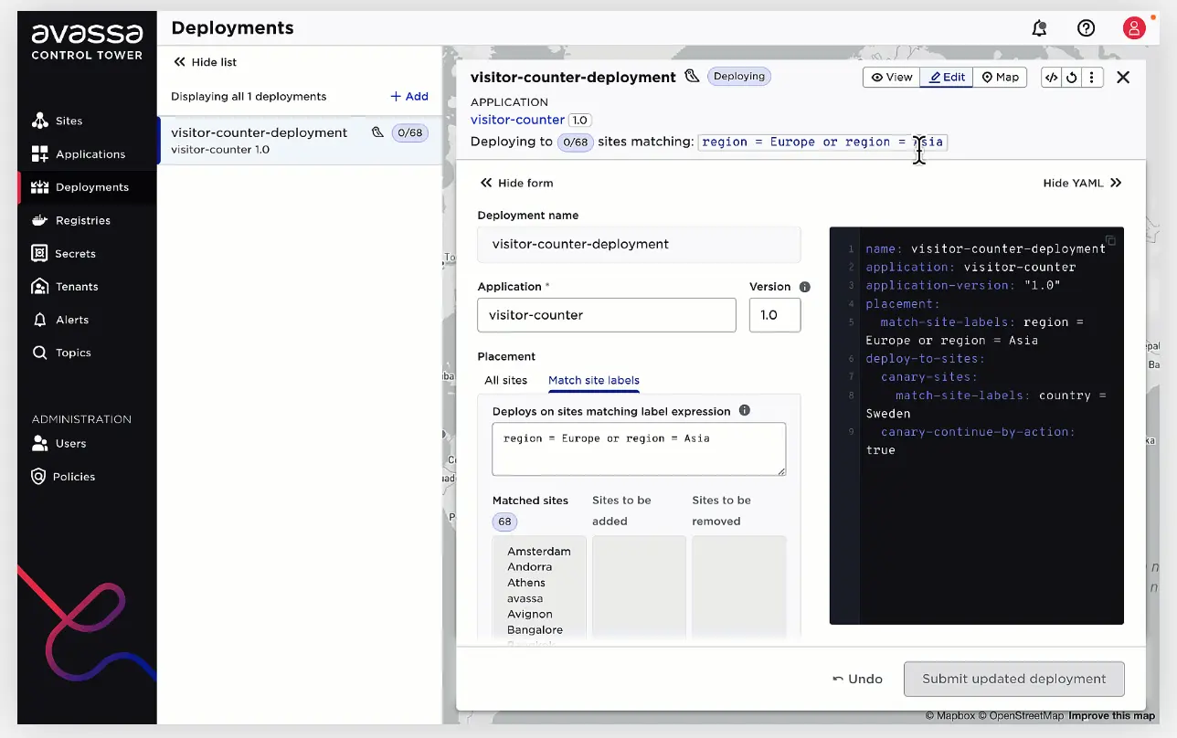Open the Policies shield icon
The image size is (1177, 738).
click(x=39, y=476)
